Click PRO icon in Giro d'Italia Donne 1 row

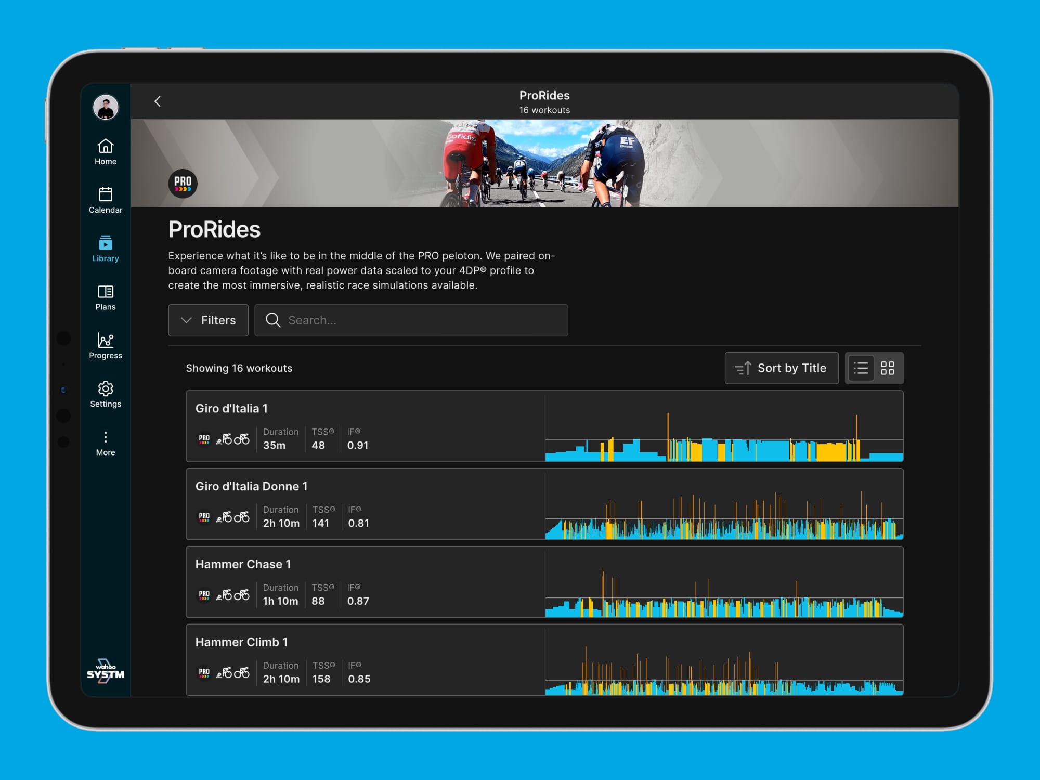[204, 517]
